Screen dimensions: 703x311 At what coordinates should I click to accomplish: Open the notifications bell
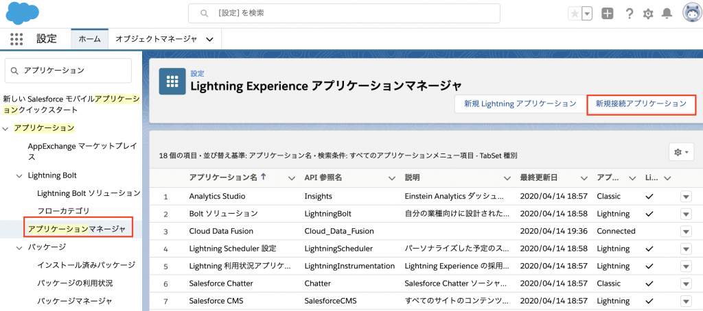[x=667, y=14]
